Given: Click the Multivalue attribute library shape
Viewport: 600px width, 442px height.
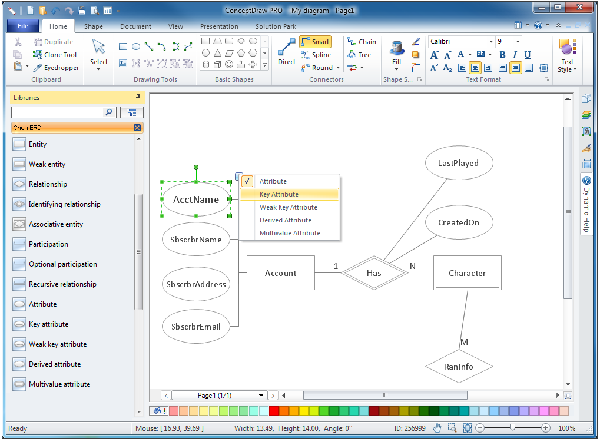Looking at the screenshot, I should tap(52, 384).
